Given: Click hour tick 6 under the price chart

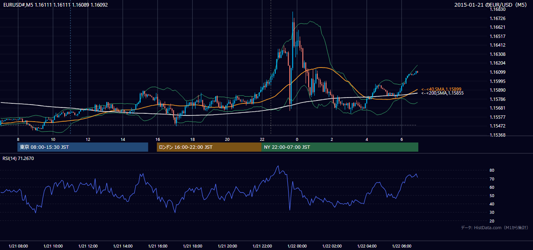Looking at the screenshot, I should click(x=401, y=139).
